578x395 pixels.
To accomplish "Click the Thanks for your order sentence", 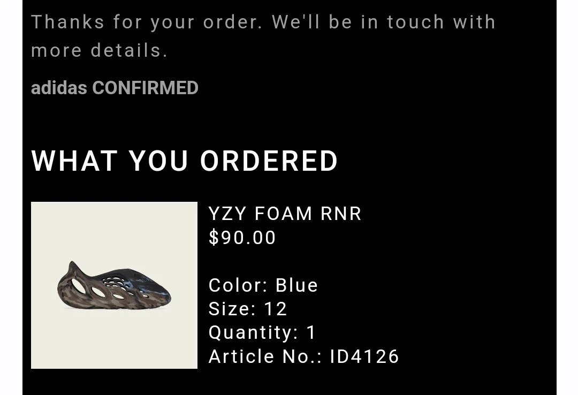I will pos(147,22).
